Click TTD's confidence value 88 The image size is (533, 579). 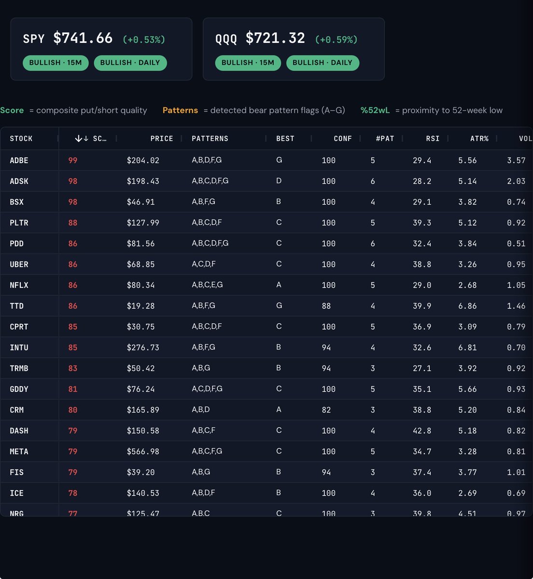click(326, 306)
